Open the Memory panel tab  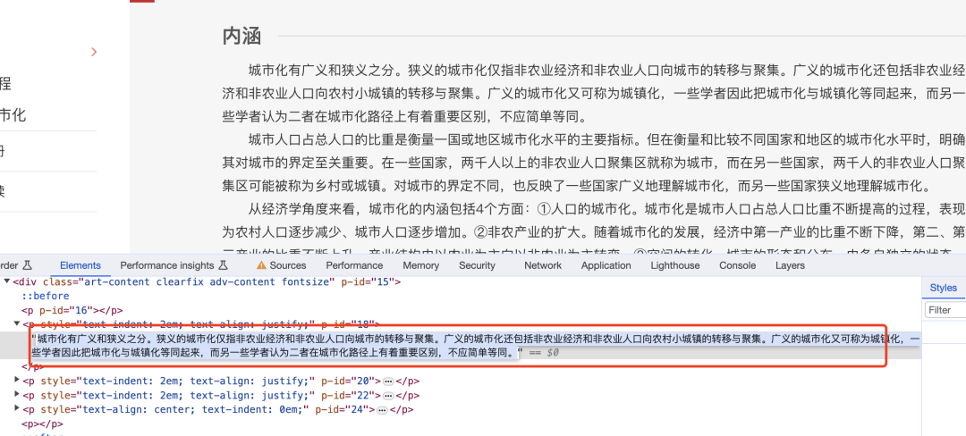point(420,265)
